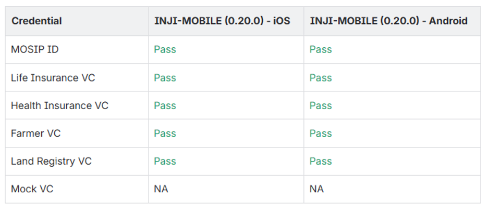Select the iOS Pass status for Farmer VC

tap(165, 134)
